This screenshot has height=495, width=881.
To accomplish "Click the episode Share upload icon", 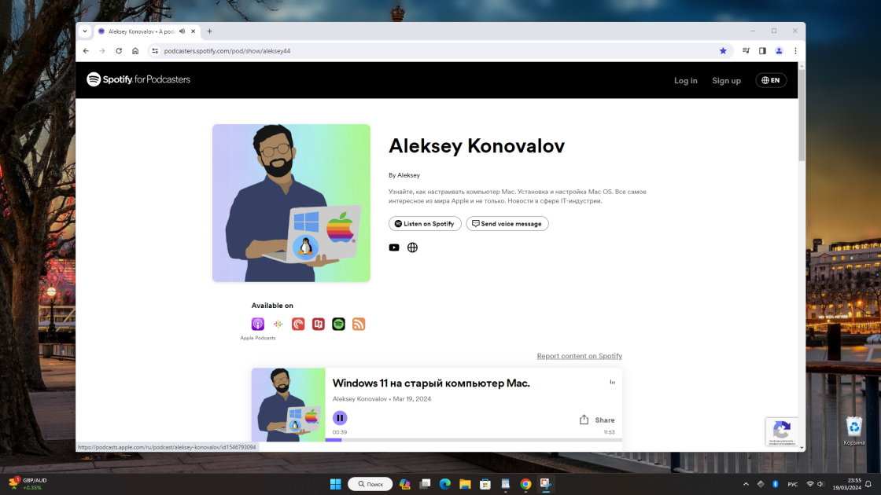I will [584, 420].
